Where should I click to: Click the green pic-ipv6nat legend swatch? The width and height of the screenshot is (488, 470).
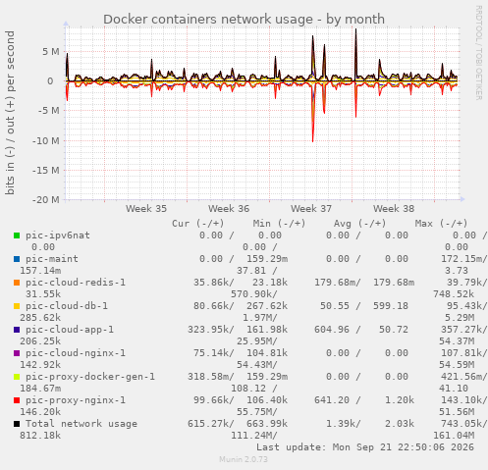pos(17,235)
